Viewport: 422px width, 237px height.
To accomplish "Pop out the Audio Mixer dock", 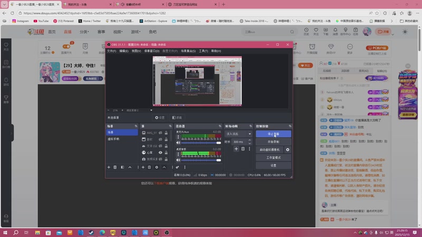I will pyautogui.click(x=220, y=126).
